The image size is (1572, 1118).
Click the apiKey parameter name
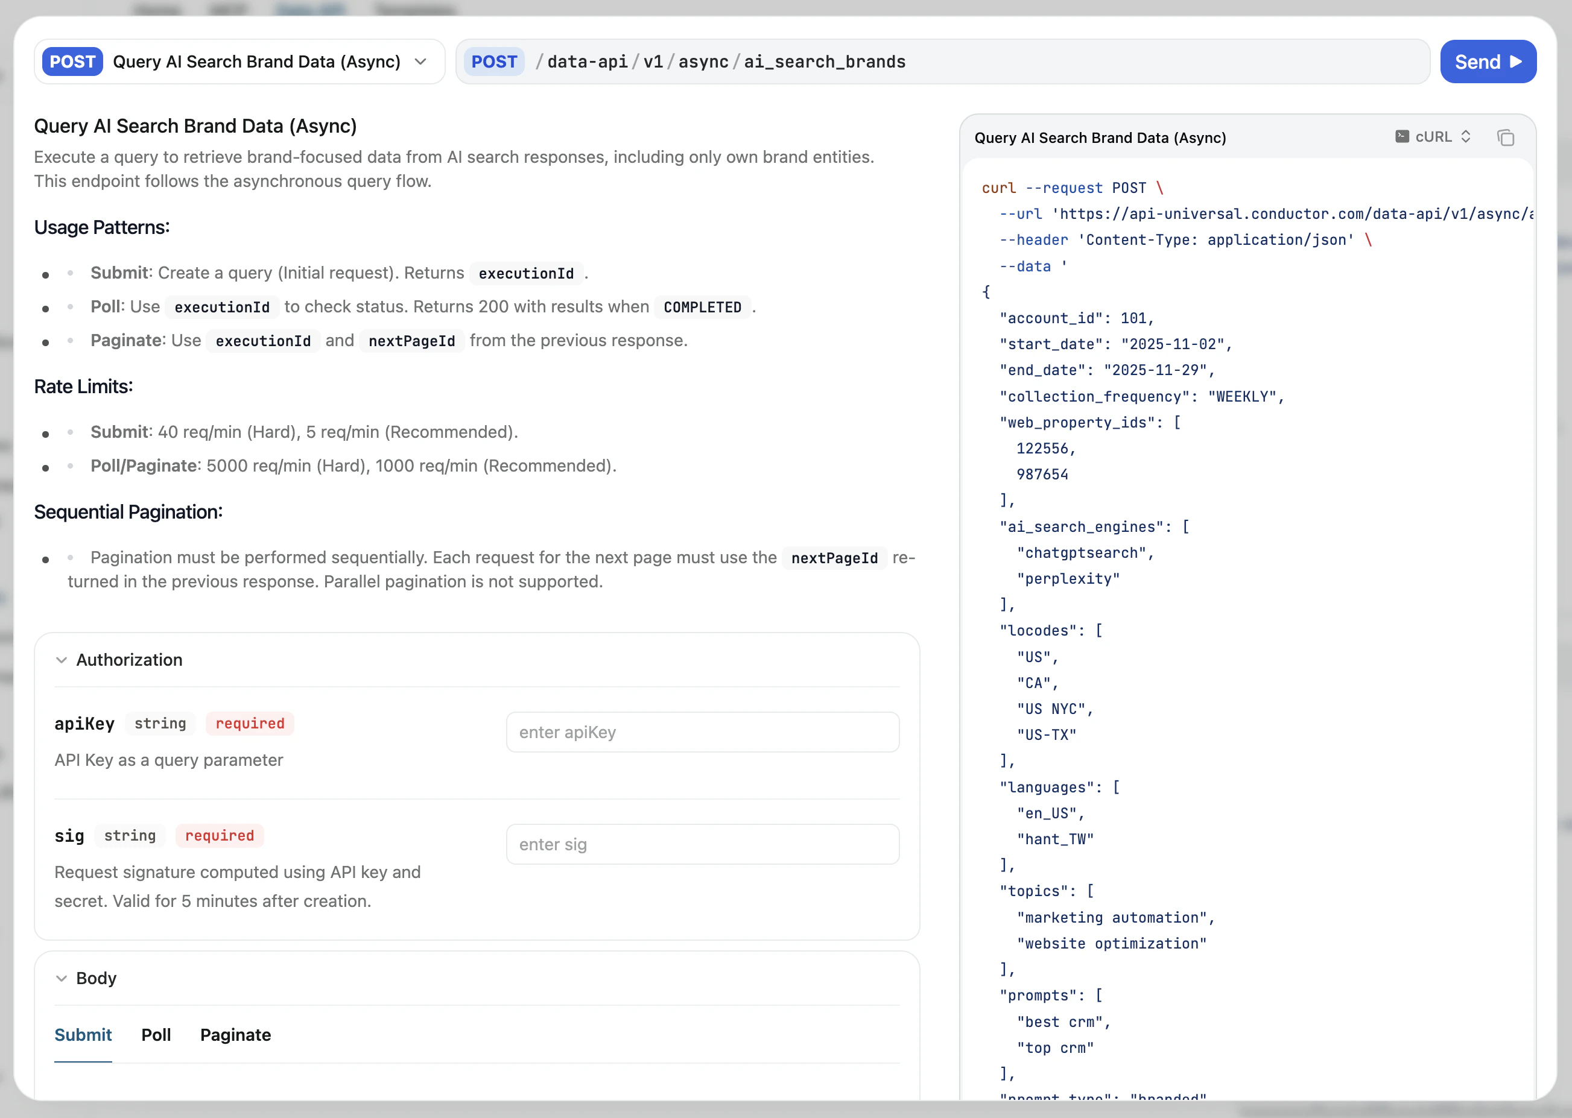click(x=84, y=724)
